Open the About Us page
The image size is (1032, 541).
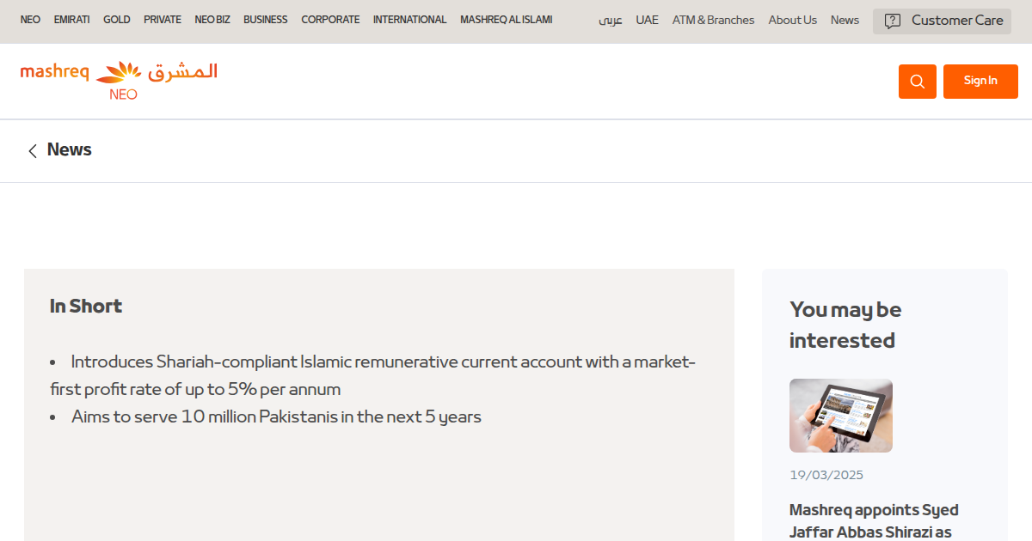click(x=792, y=19)
